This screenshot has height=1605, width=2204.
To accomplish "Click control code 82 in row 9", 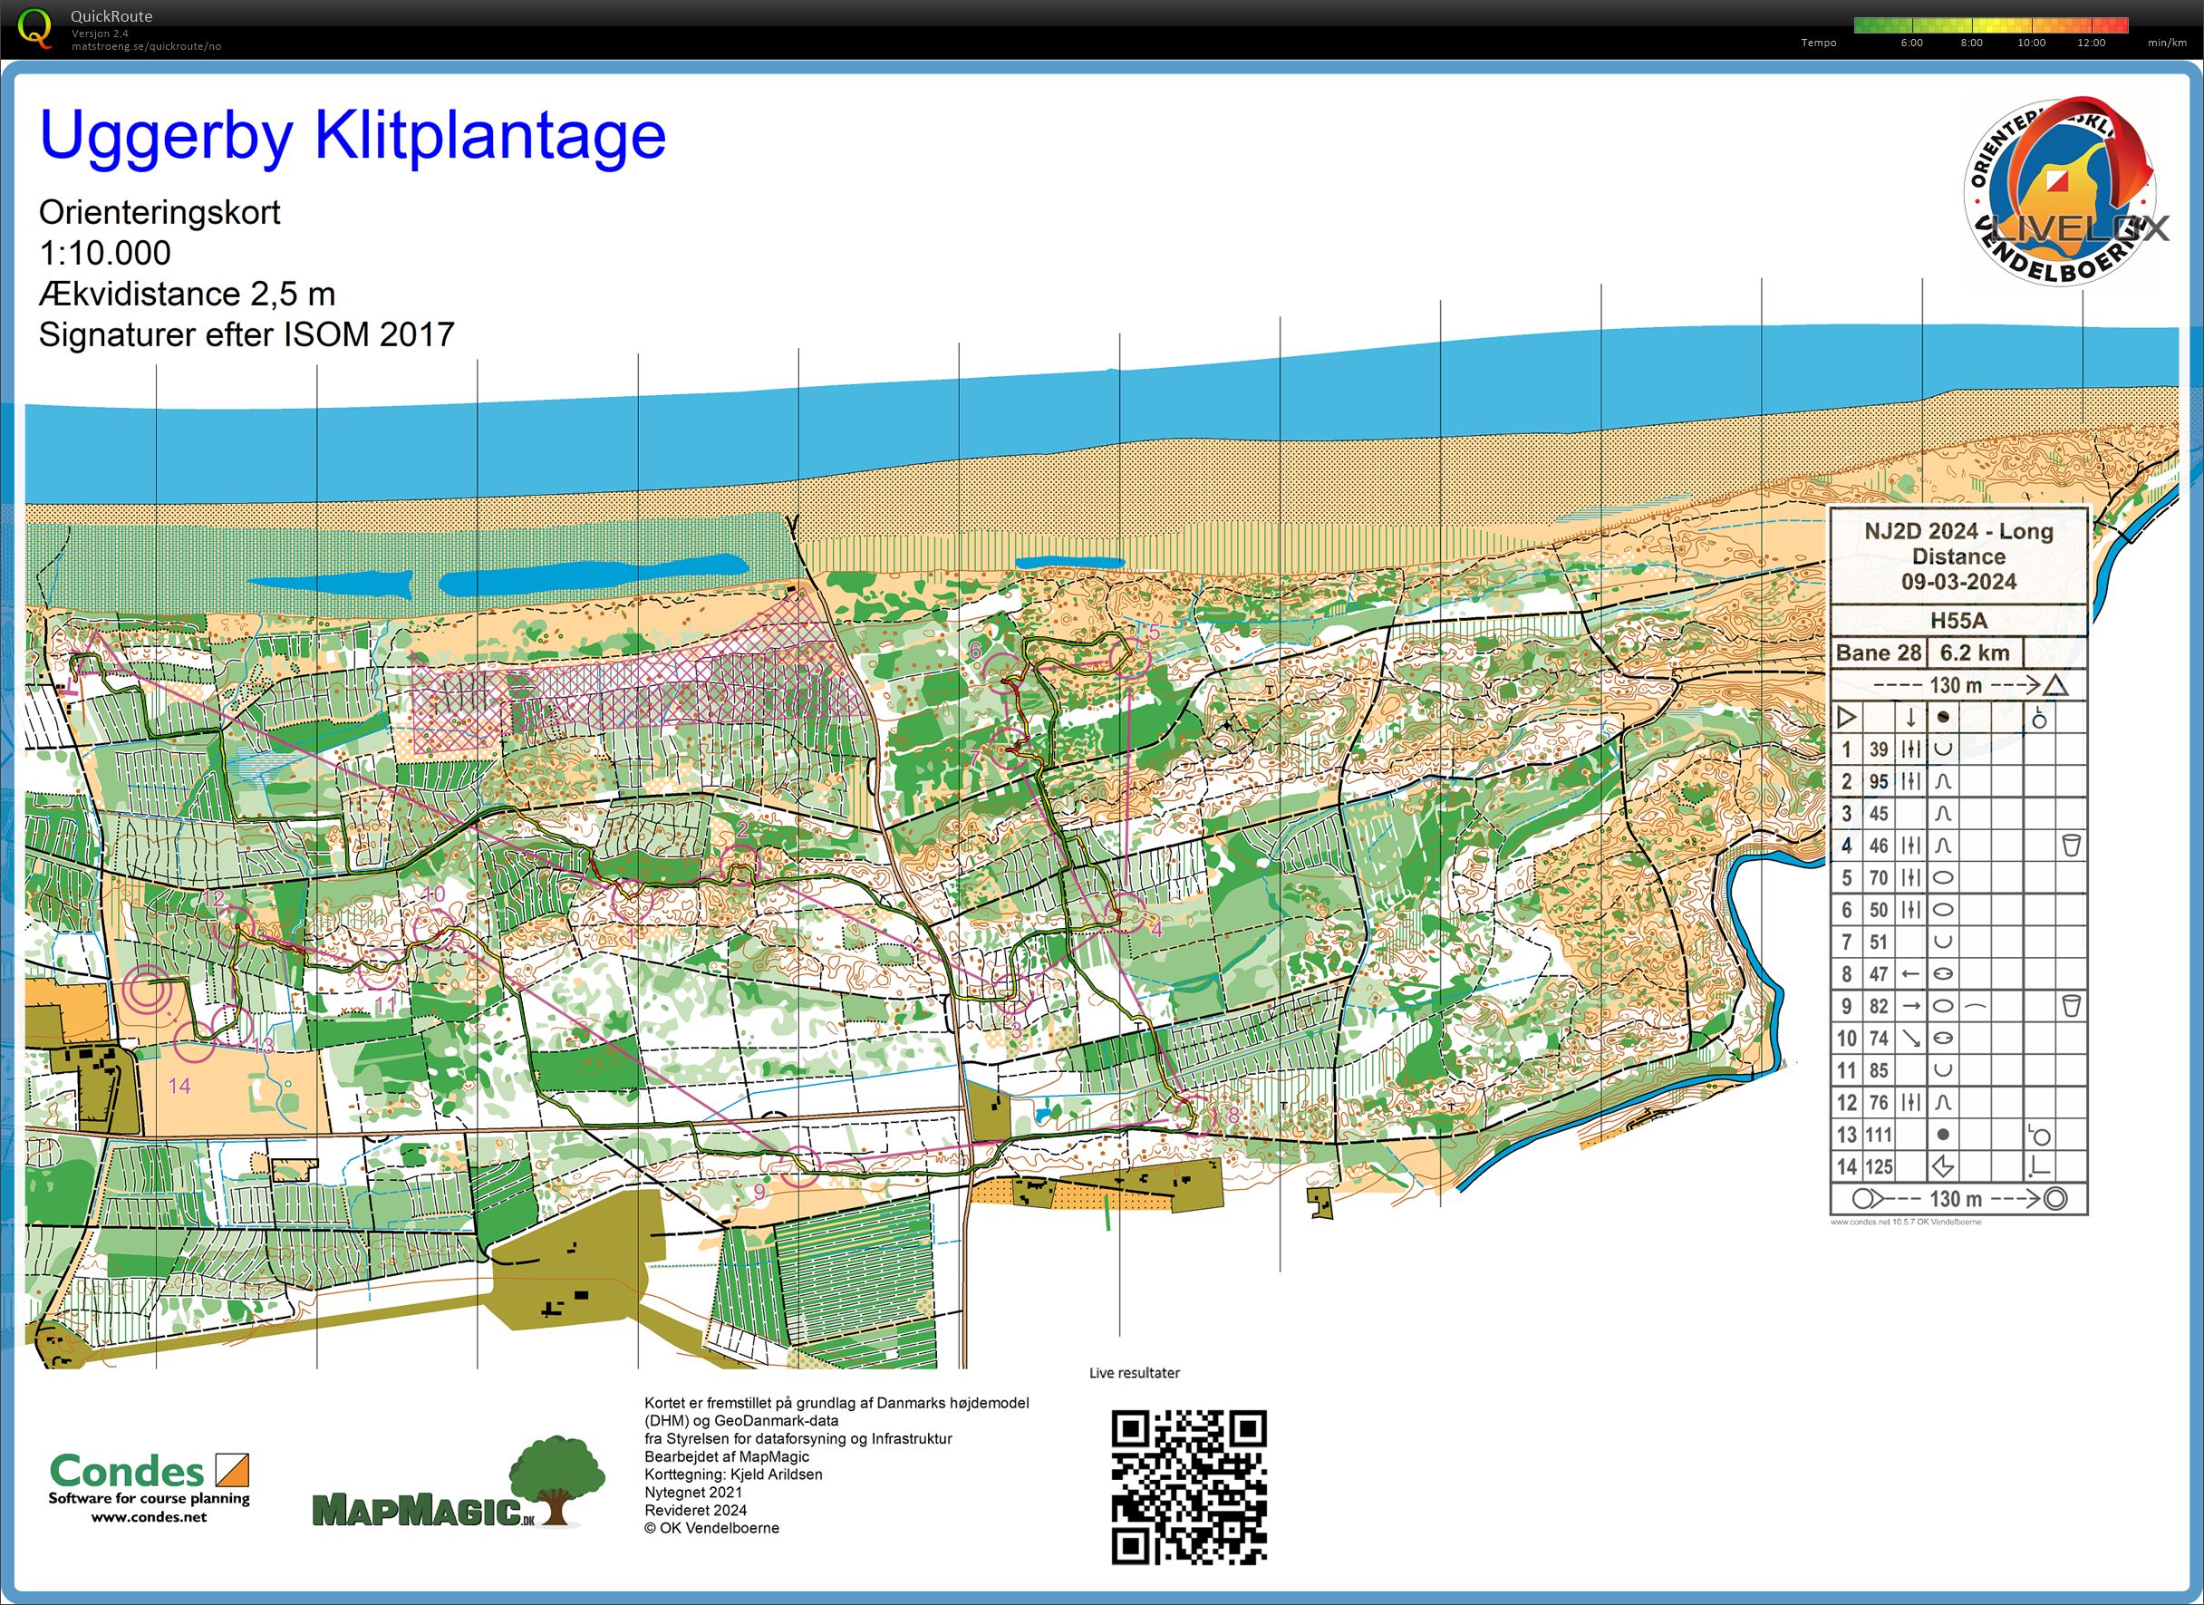I will coord(1879,1006).
